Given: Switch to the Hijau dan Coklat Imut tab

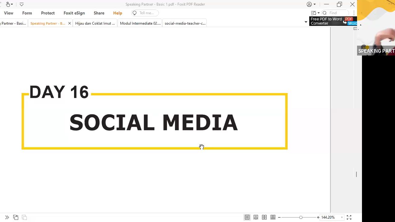Looking at the screenshot, I should point(95,23).
